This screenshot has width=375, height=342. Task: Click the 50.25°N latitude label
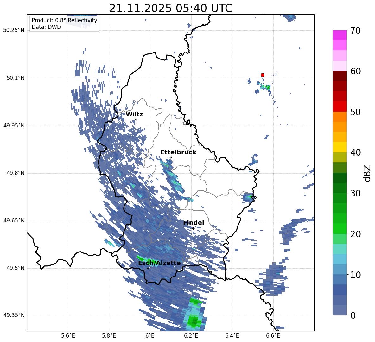(x=14, y=30)
